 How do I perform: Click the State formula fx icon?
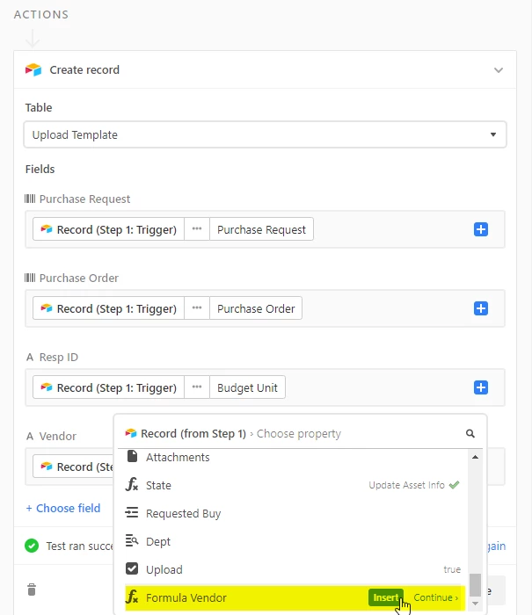pos(132,484)
